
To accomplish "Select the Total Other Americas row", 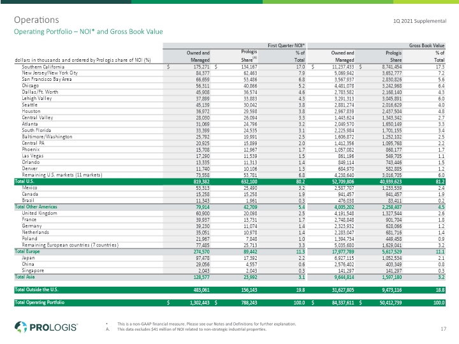I will point(229,207).
